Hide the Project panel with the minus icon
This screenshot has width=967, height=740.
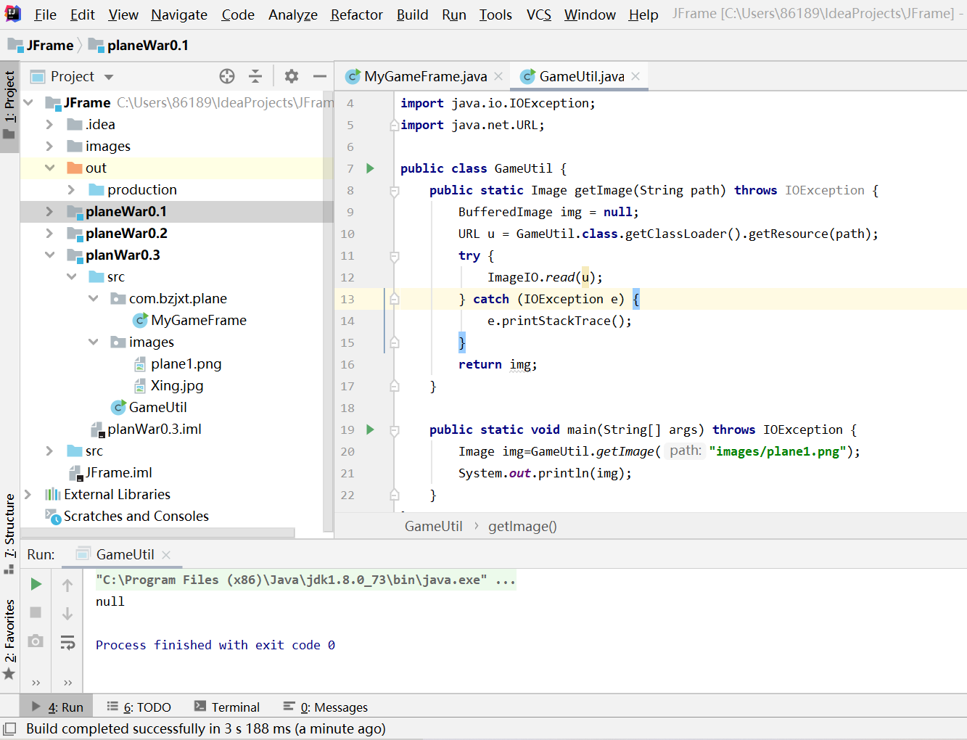[x=319, y=76]
